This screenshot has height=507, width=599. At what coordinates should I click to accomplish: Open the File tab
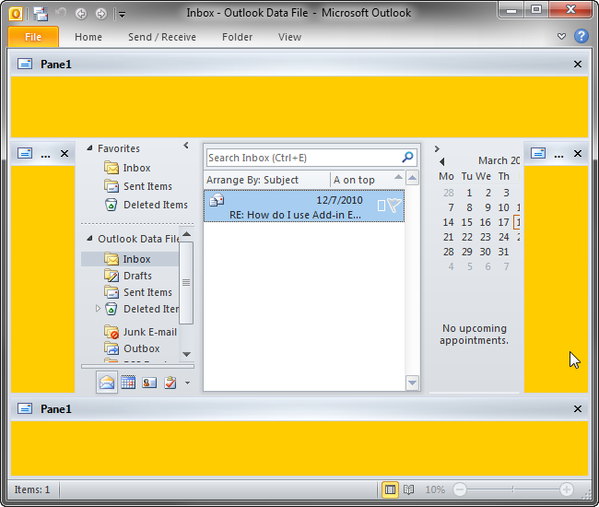pos(33,37)
